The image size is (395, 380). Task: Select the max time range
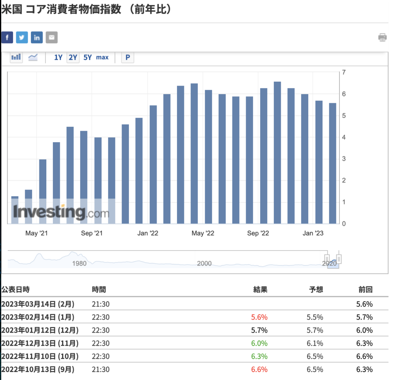(102, 57)
